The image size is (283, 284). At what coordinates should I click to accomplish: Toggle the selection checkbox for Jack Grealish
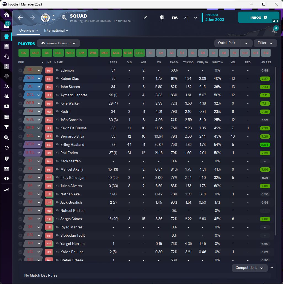coord(20,203)
